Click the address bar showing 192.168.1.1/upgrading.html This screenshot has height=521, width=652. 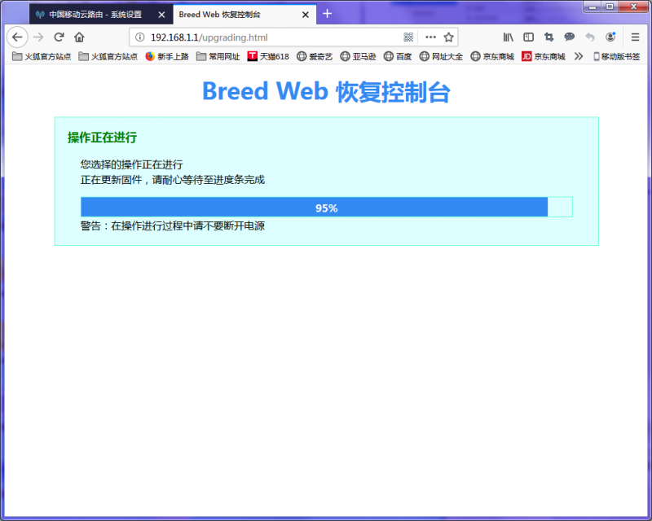(x=269, y=37)
